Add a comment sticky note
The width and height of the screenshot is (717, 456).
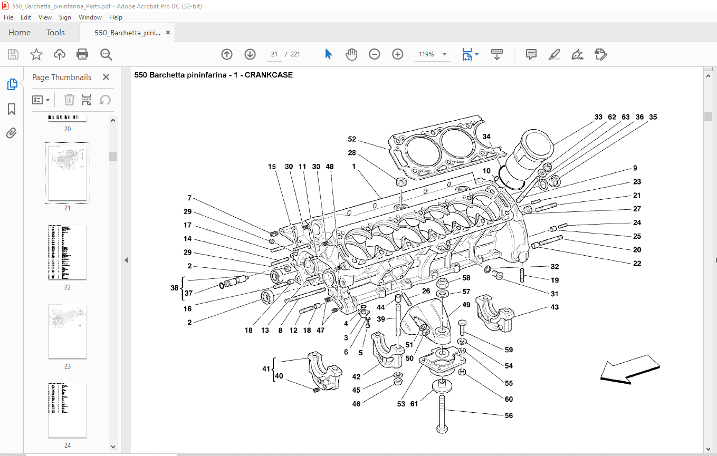[531, 54]
